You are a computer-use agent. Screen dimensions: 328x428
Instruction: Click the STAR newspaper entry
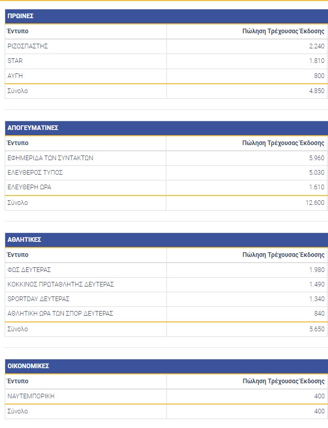point(16,61)
